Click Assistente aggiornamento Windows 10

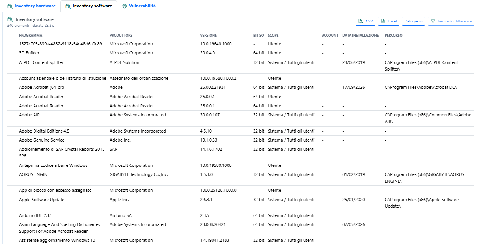click(x=57, y=240)
